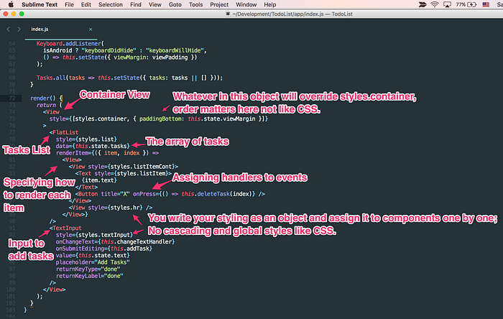Go to next tab with right arrow
The height and width of the screenshot is (319, 503).
pos(19,29)
